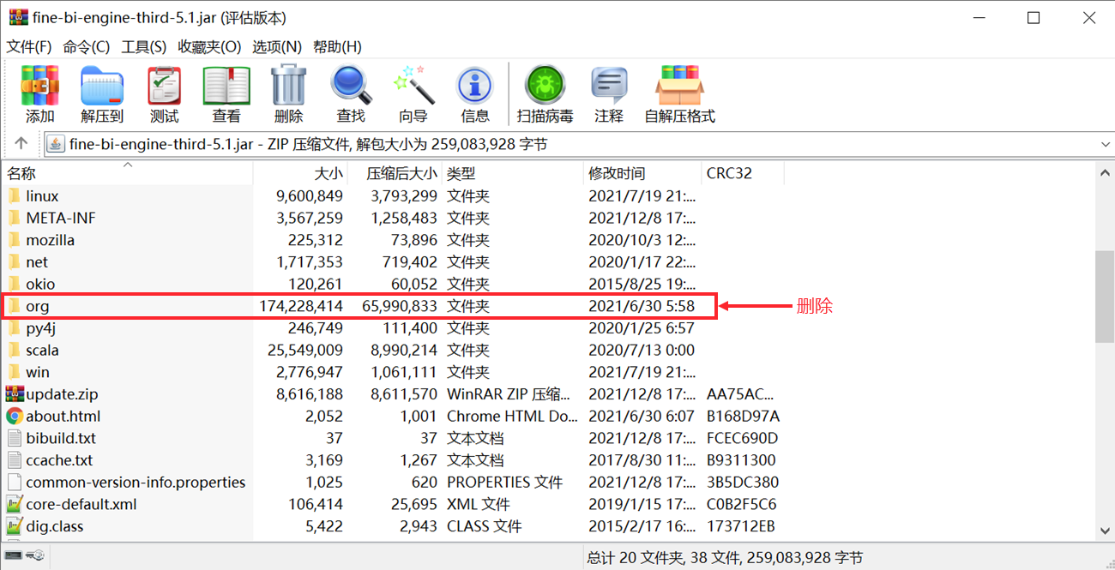
Task: Click the vertical scrollbar thumb
Action: pos(1105,297)
